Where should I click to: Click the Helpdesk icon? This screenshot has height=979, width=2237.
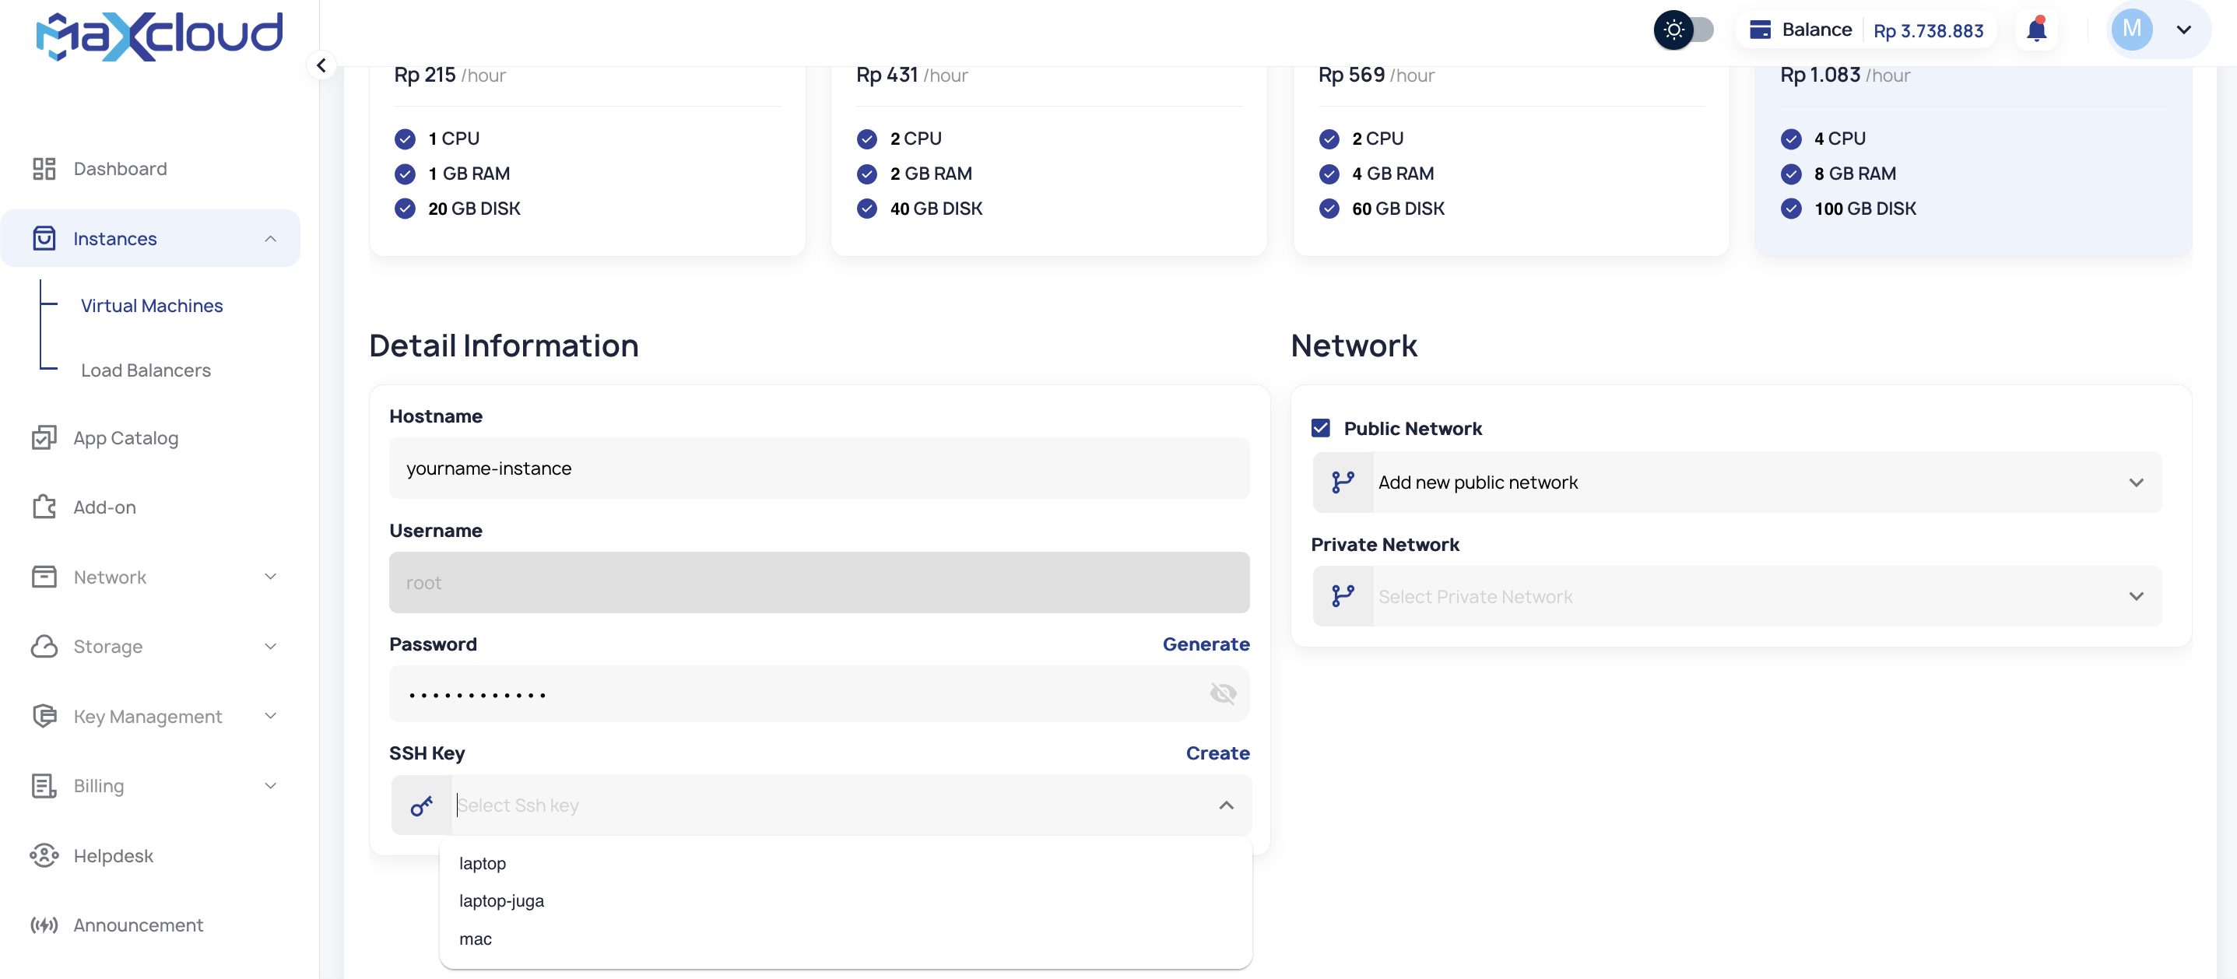tap(44, 856)
